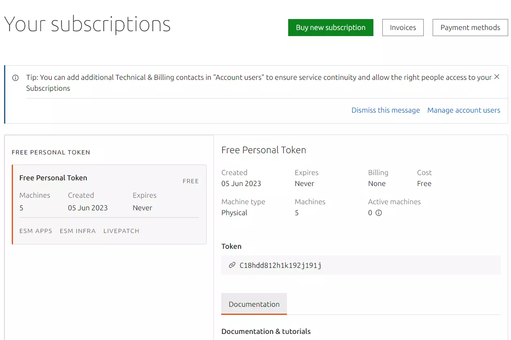Open Payment methods

click(470, 28)
